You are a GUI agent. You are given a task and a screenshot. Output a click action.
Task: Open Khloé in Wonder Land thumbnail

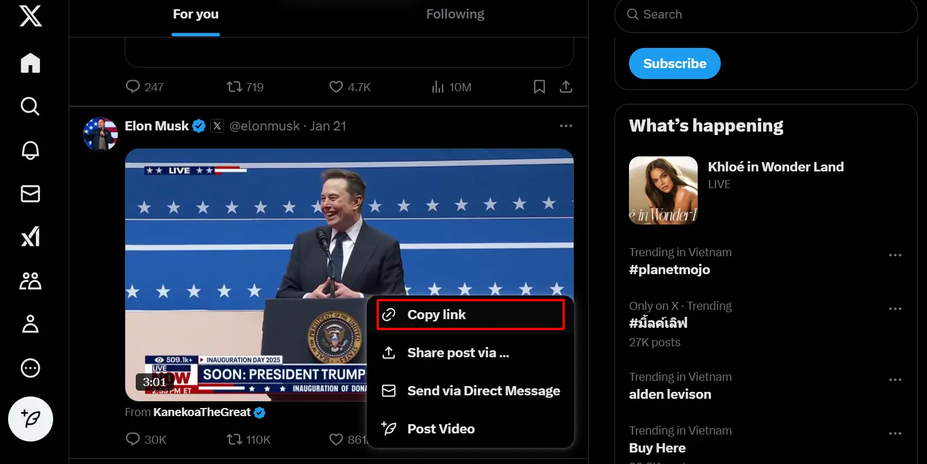[663, 190]
